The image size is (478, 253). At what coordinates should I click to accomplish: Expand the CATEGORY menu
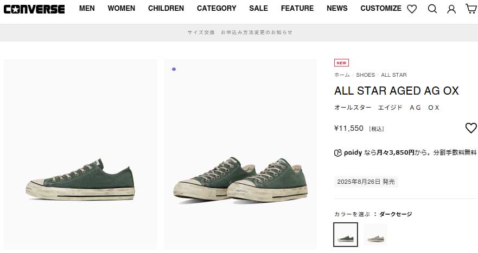(x=216, y=9)
